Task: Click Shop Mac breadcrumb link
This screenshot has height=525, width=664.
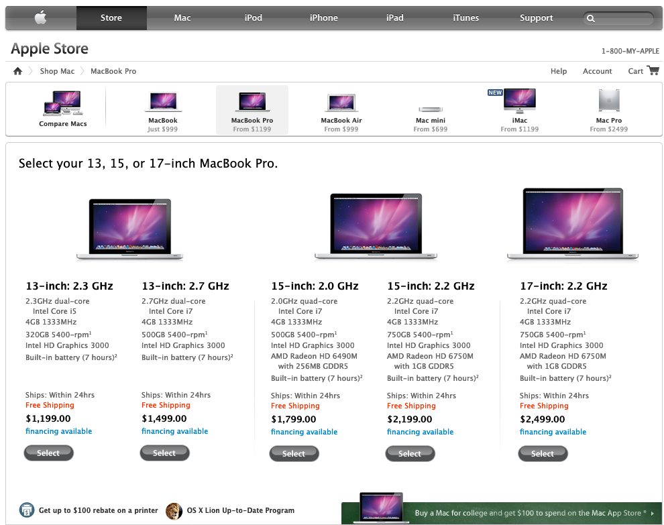Action: (57, 71)
